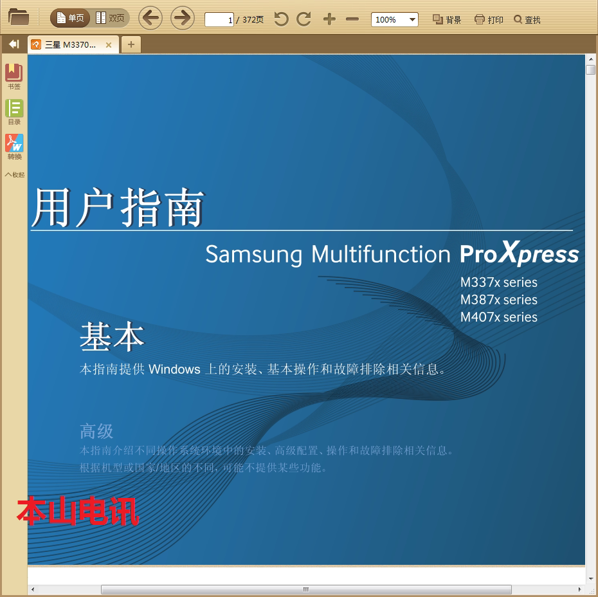Open the find (查找) search tool
Viewport: 598px width, 597px height.
point(527,19)
